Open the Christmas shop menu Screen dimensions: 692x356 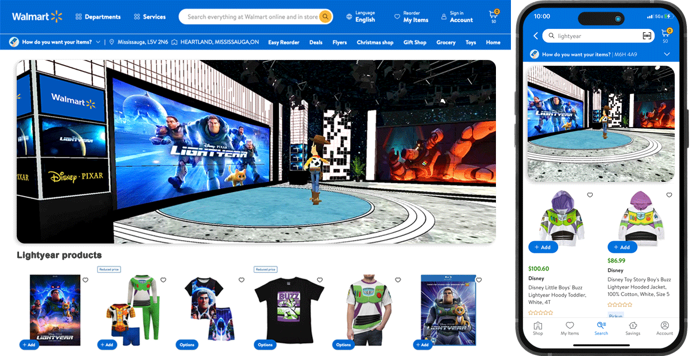(x=375, y=42)
